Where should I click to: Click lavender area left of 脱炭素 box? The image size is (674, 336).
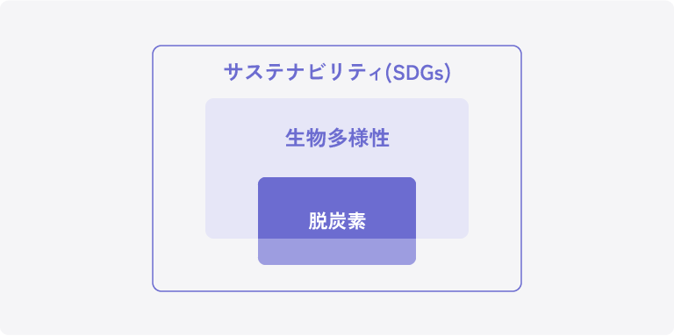(232, 208)
